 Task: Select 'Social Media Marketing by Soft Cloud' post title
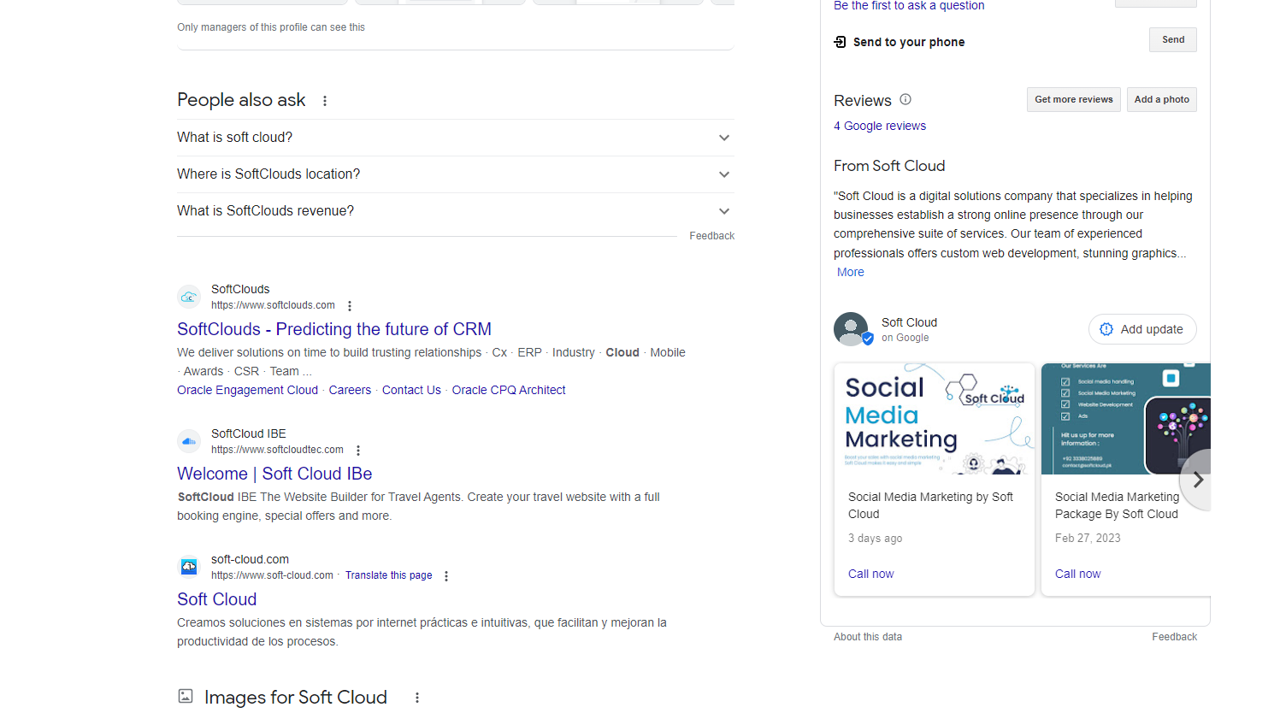pyautogui.click(x=930, y=505)
